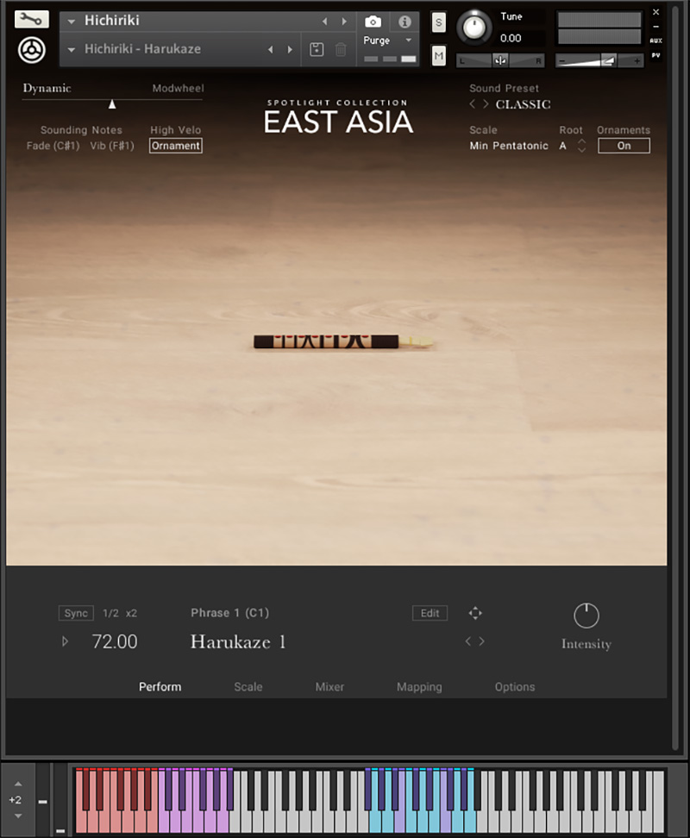
Task: Click the Tune value 0.00 field
Action: 511,39
